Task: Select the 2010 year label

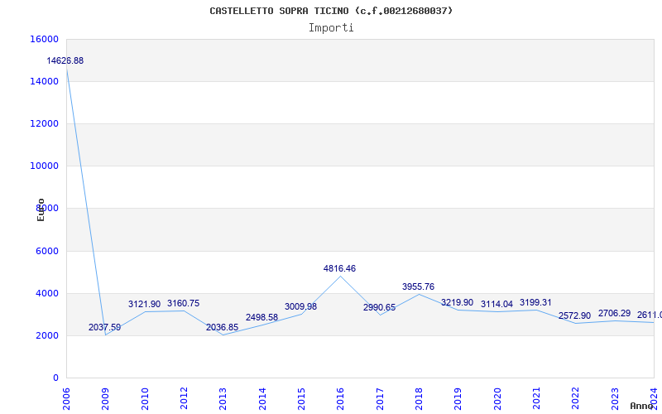Action: pyautogui.click(x=145, y=398)
